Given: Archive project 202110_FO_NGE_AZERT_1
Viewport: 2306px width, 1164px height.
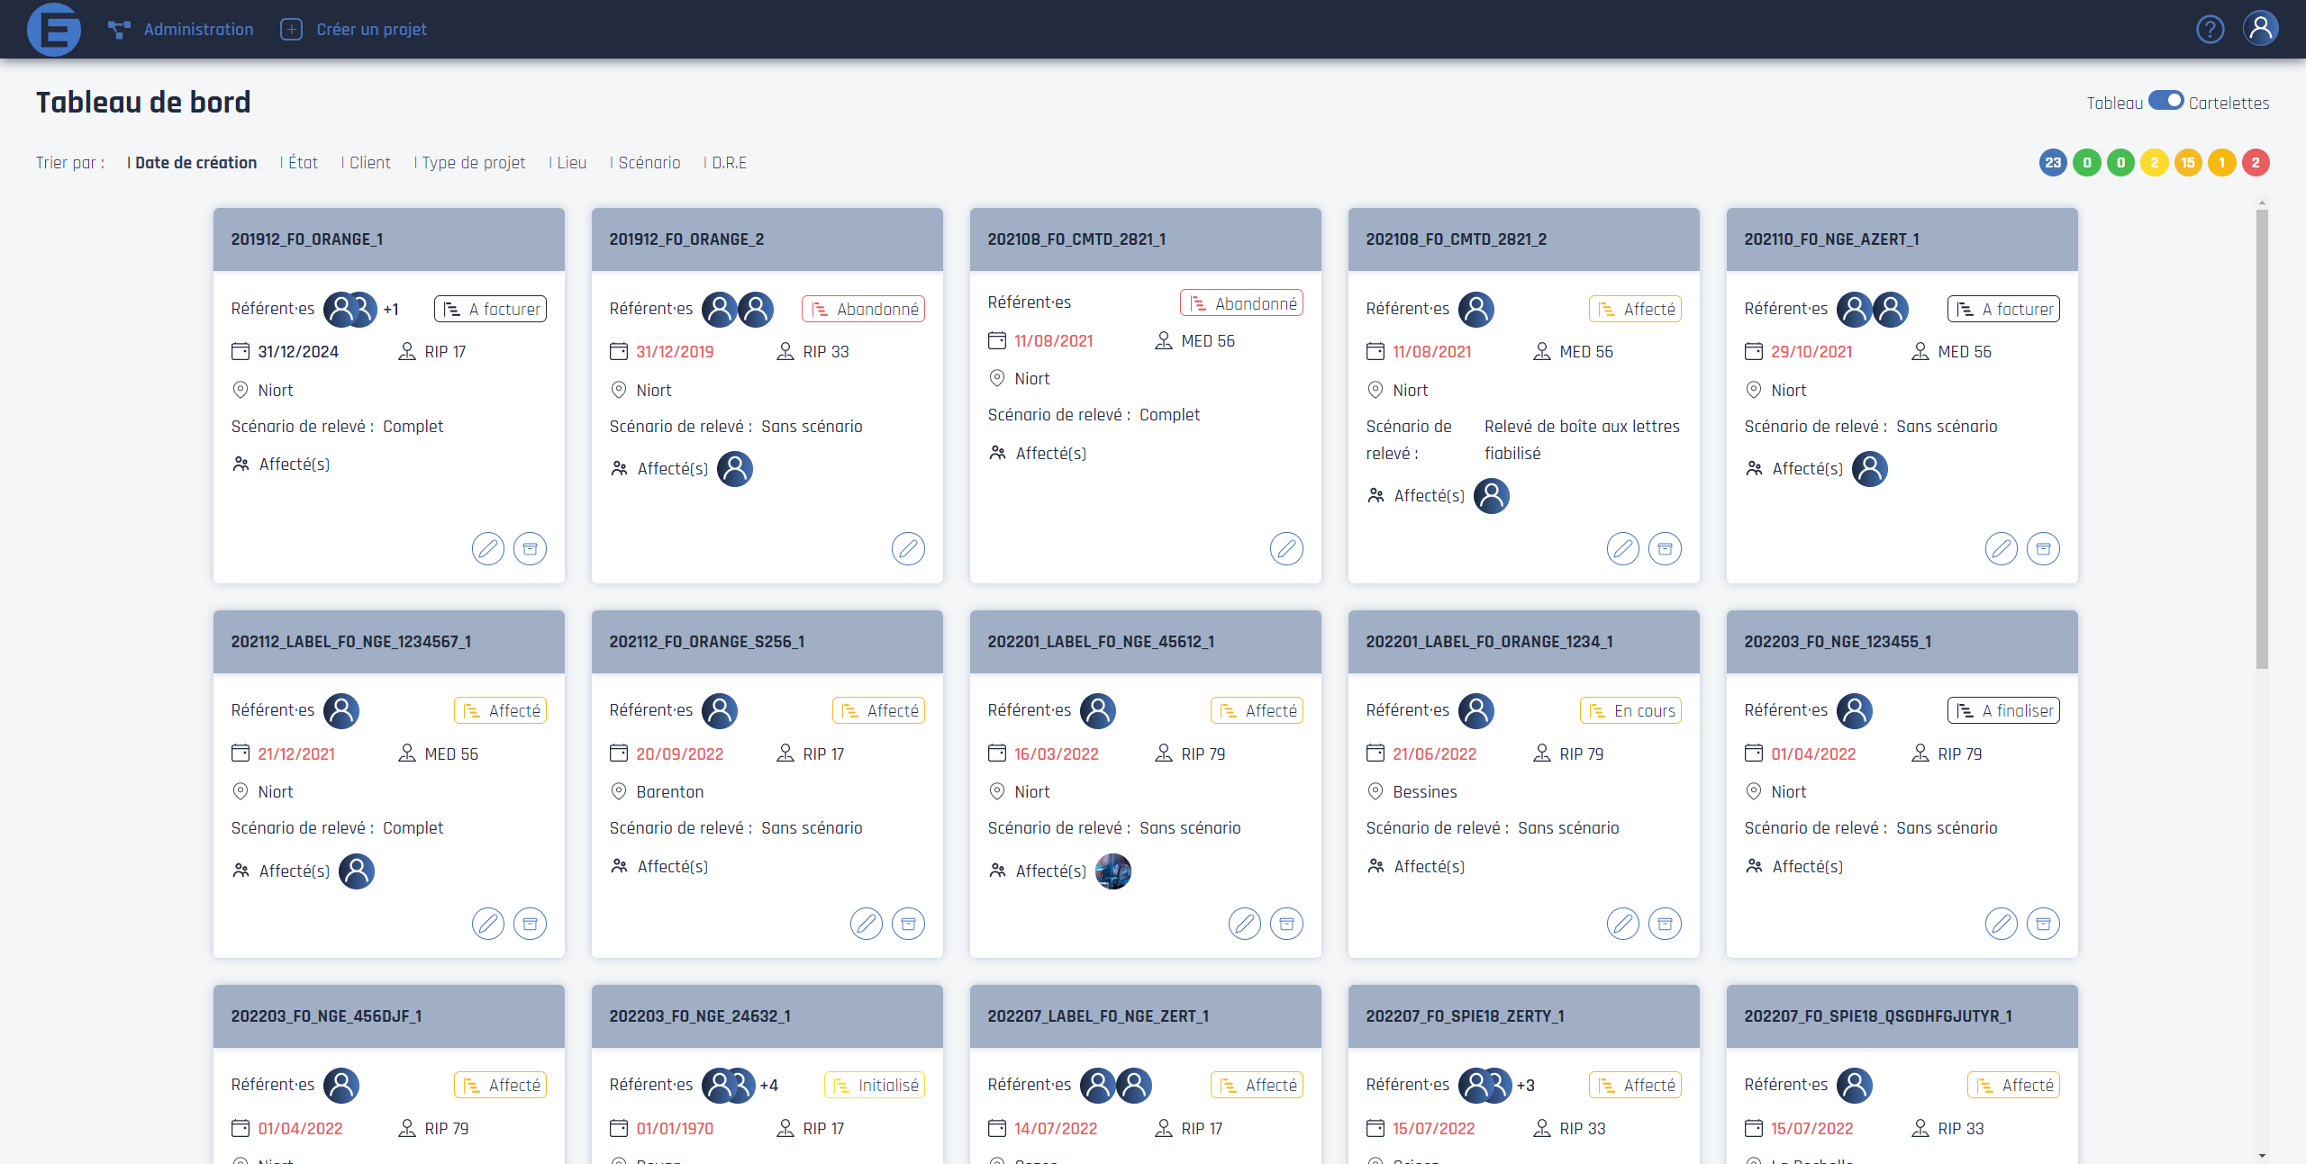Looking at the screenshot, I should click(2043, 548).
